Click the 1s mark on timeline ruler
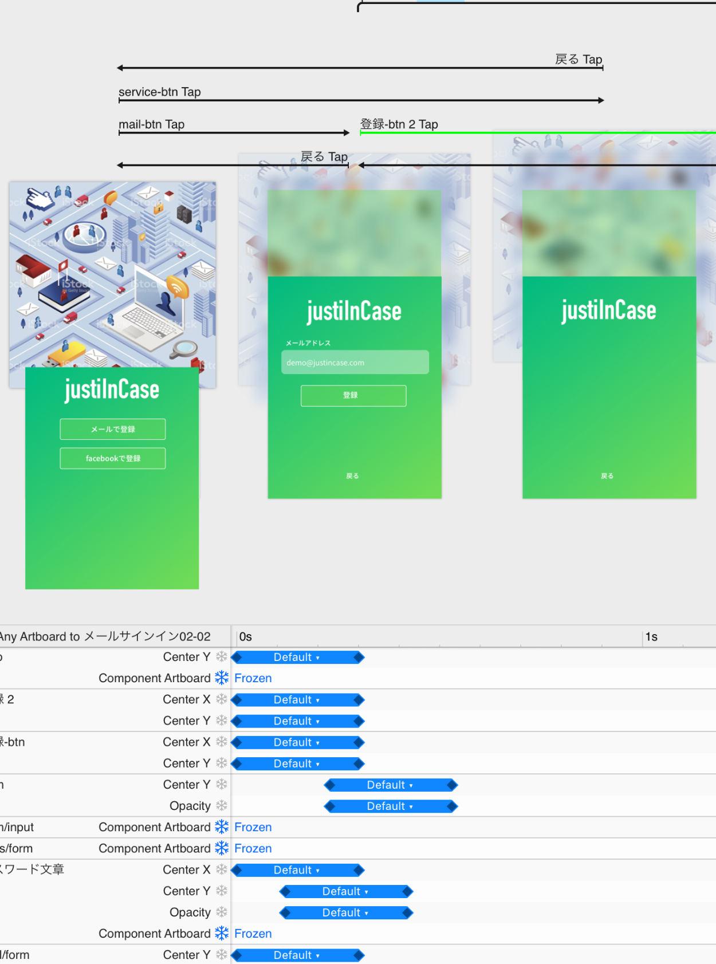The height and width of the screenshot is (964, 716). pos(650,636)
